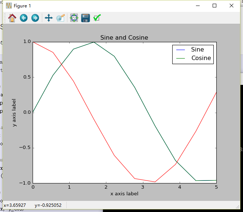This screenshot has width=243, height=212.
Task: Click the 'Cosine' legend entry
Action: (x=201, y=58)
